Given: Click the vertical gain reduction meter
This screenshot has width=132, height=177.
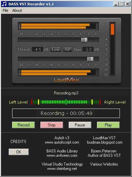Looking at the screenshot, I should [x=112, y=49].
